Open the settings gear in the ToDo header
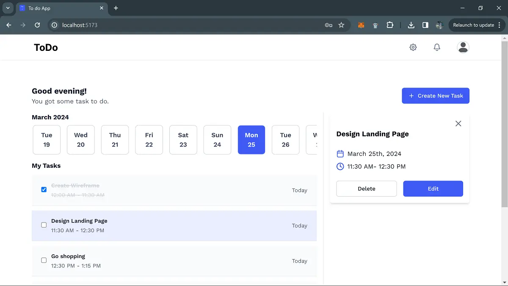Screen dimensions: 508x286 pos(413,47)
